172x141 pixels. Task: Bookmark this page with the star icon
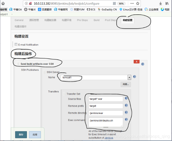(x=138, y=4)
